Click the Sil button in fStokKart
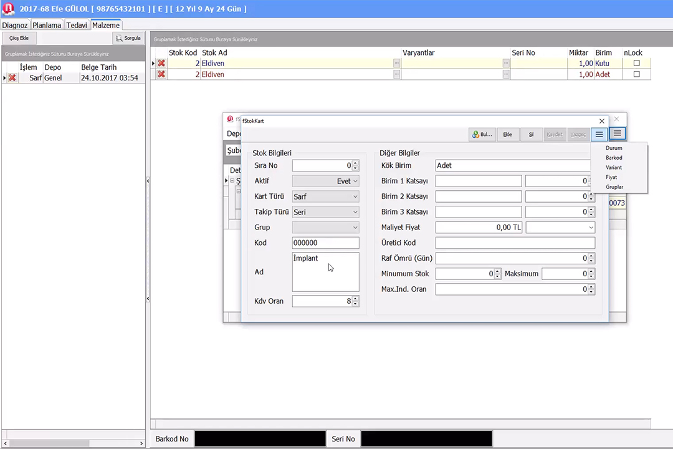This screenshot has width=673, height=449. [x=531, y=135]
